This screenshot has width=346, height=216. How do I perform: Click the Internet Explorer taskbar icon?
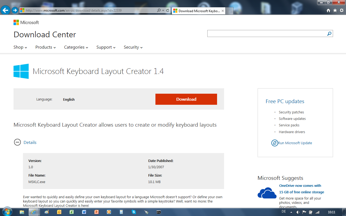34,212
